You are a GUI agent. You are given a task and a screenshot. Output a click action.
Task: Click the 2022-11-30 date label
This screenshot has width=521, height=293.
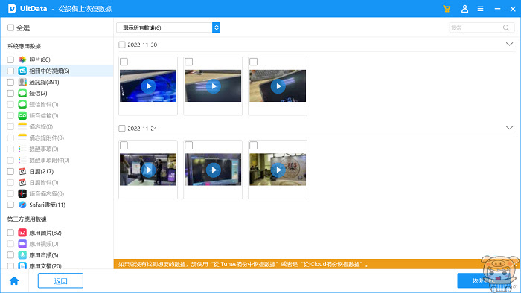coord(142,45)
